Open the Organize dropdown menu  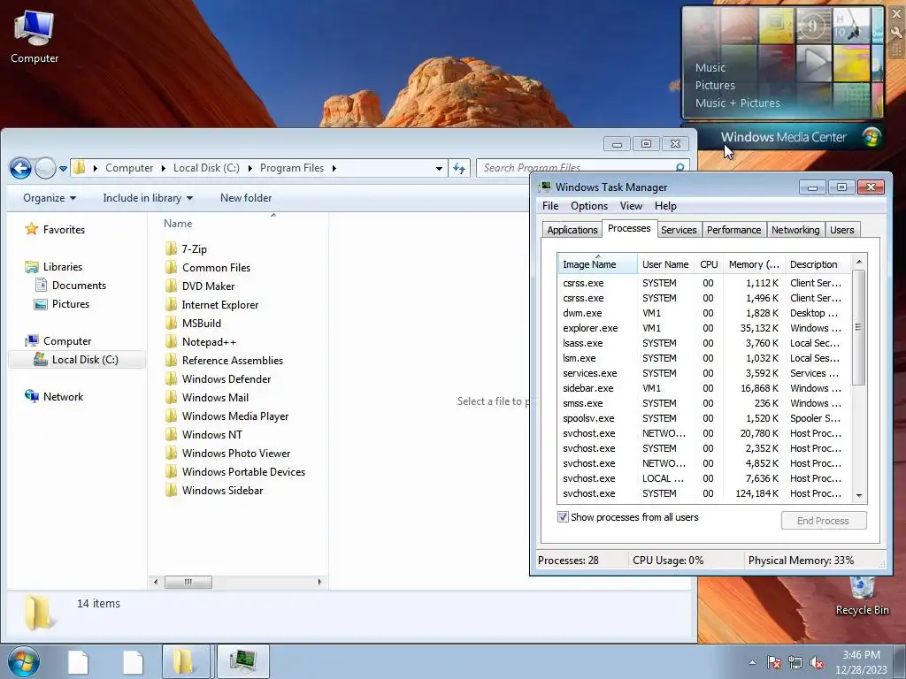50,198
